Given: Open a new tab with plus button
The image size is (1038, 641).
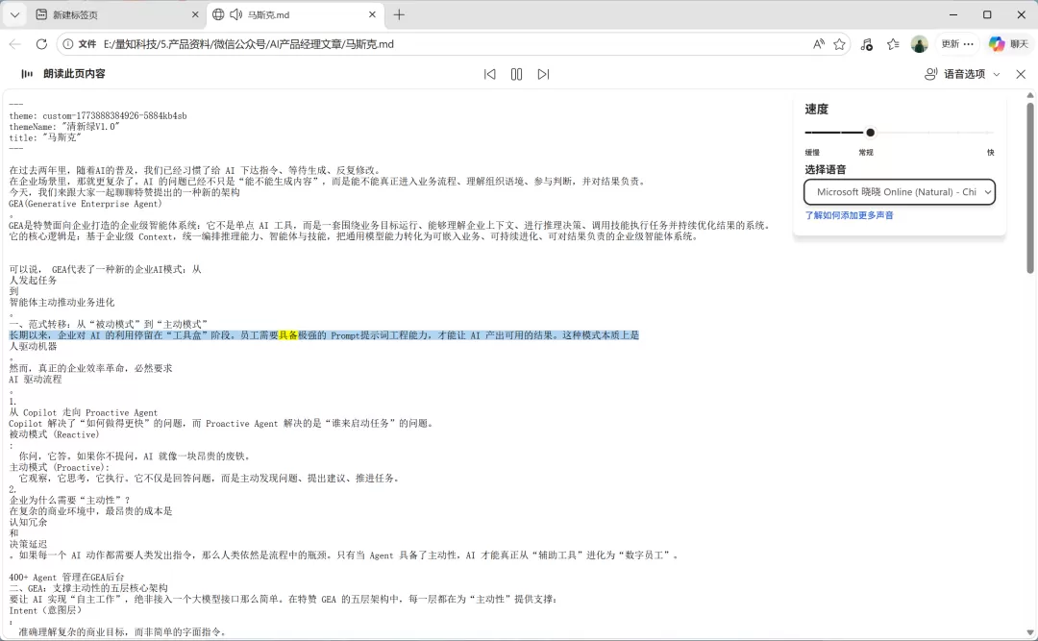Looking at the screenshot, I should coord(399,14).
